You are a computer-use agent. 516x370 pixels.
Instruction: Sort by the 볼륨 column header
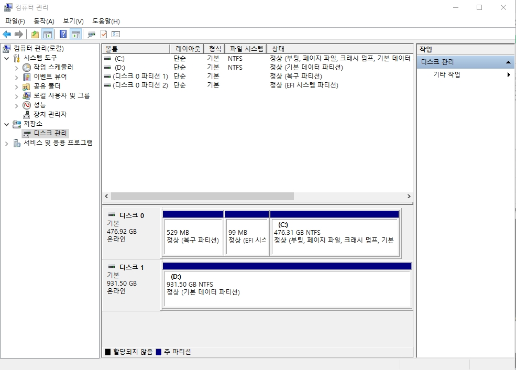[x=136, y=49]
